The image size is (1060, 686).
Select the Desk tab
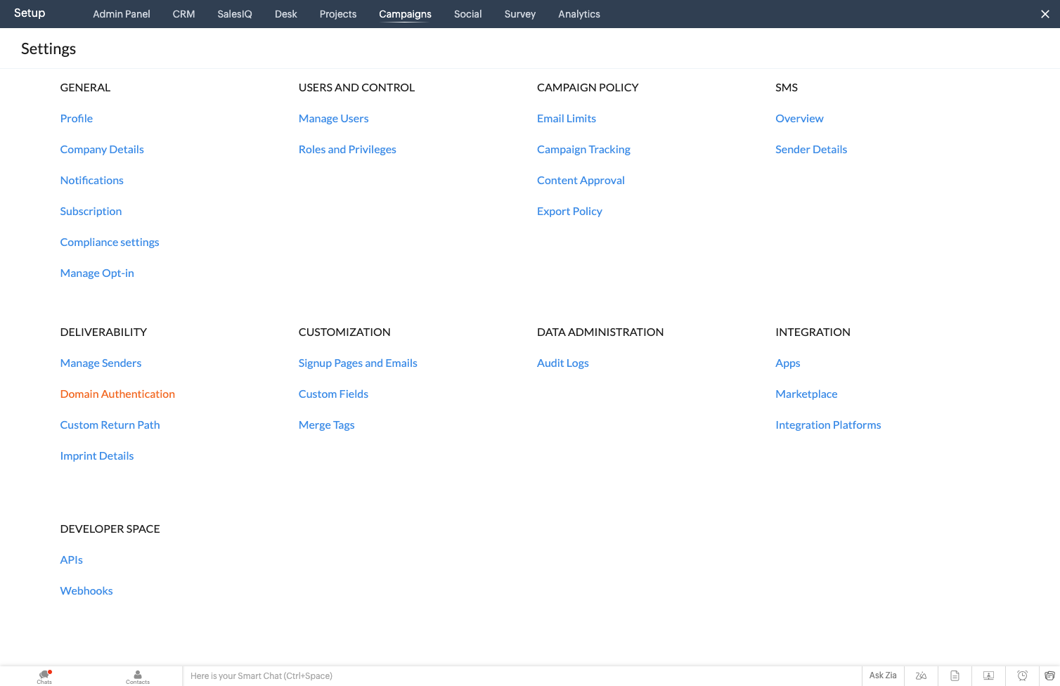(286, 14)
